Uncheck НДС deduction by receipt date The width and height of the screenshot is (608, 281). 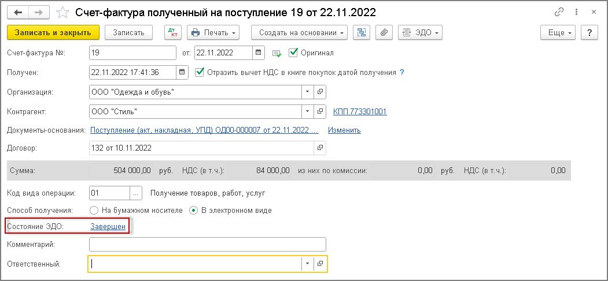pos(200,73)
